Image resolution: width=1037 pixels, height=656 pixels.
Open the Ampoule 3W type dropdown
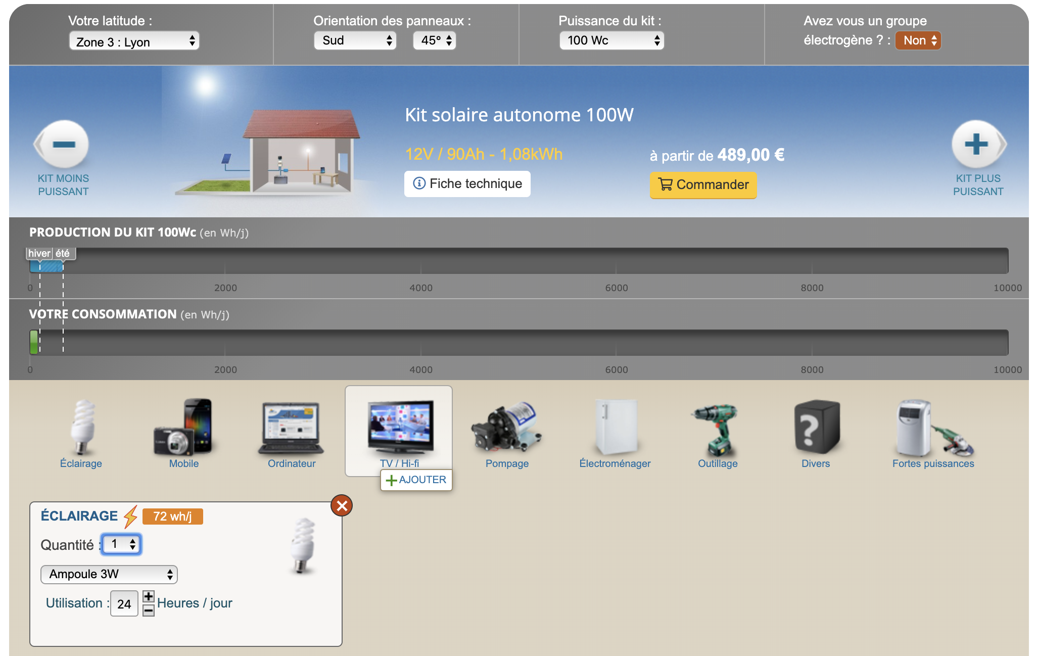(x=109, y=574)
